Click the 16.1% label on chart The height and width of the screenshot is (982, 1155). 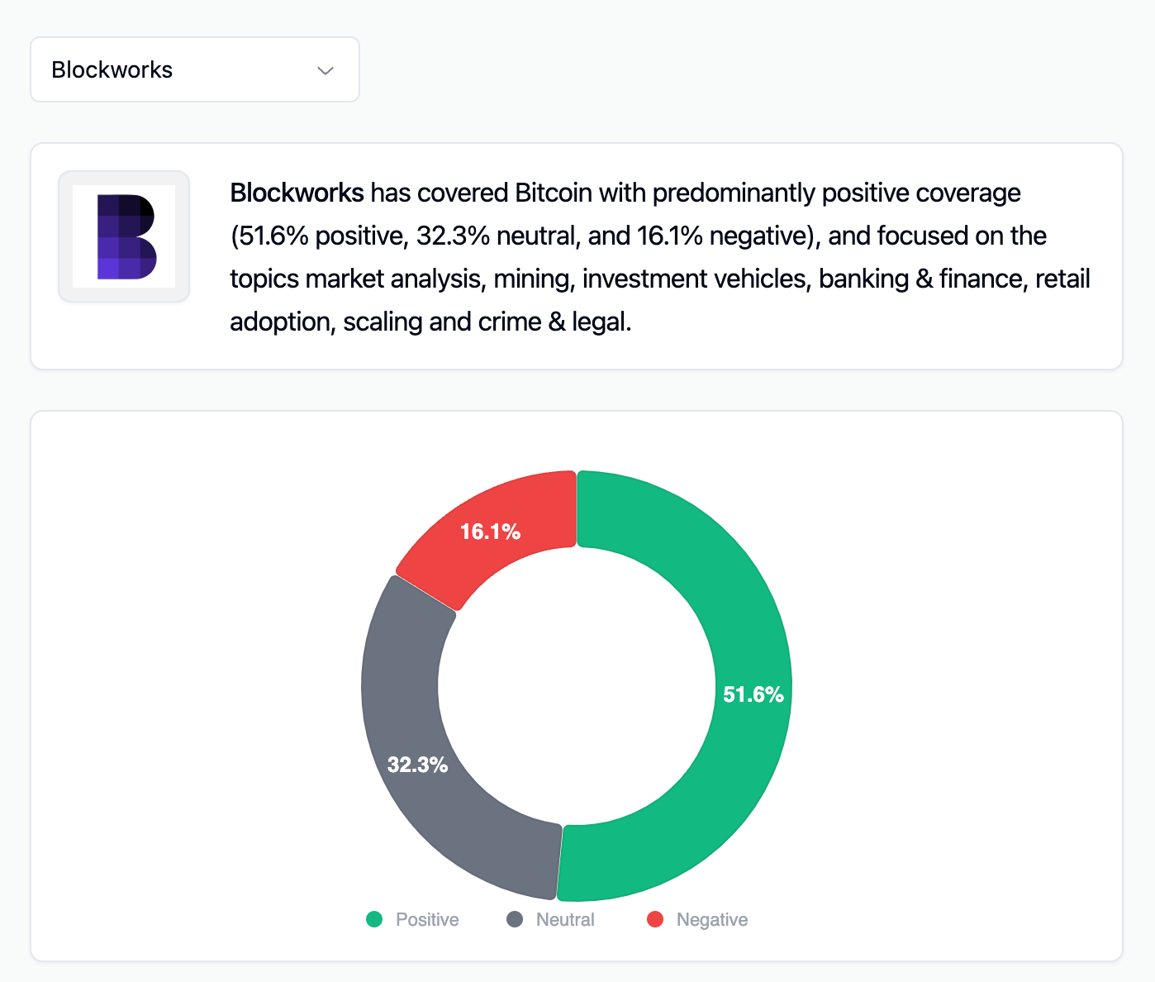pos(490,532)
